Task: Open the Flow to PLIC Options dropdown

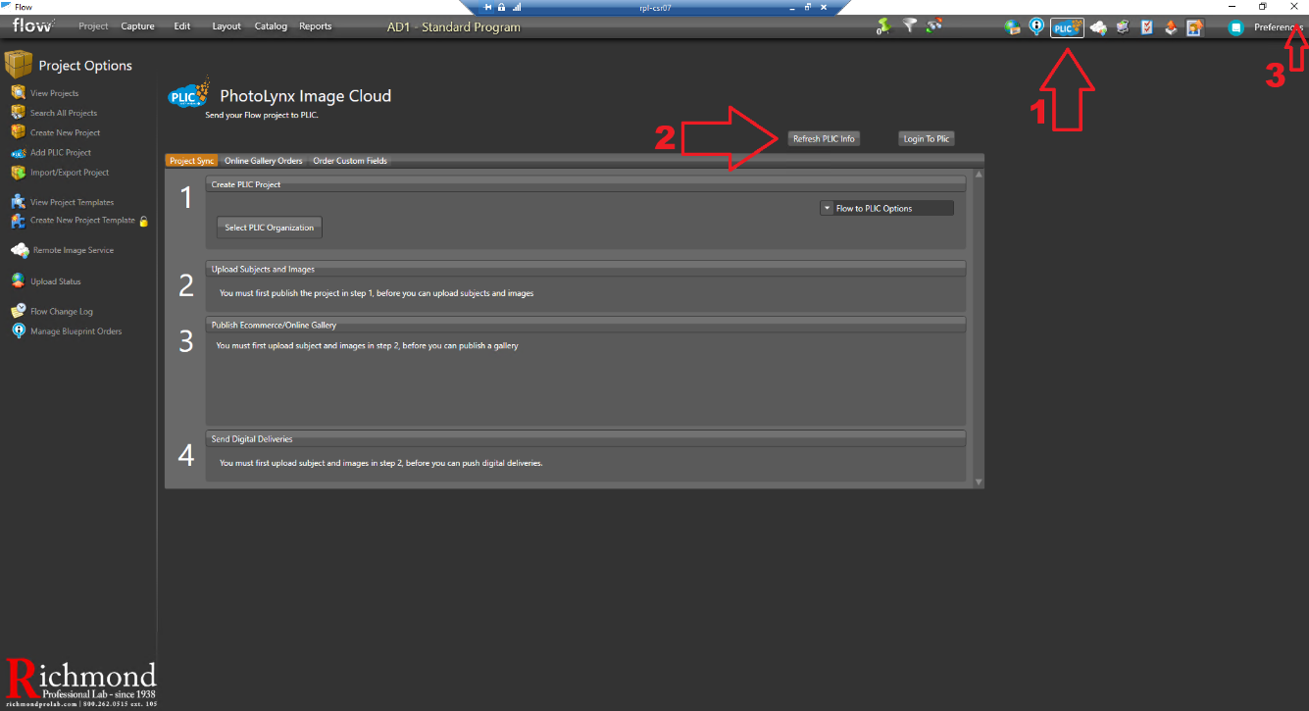Action: point(885,207)
